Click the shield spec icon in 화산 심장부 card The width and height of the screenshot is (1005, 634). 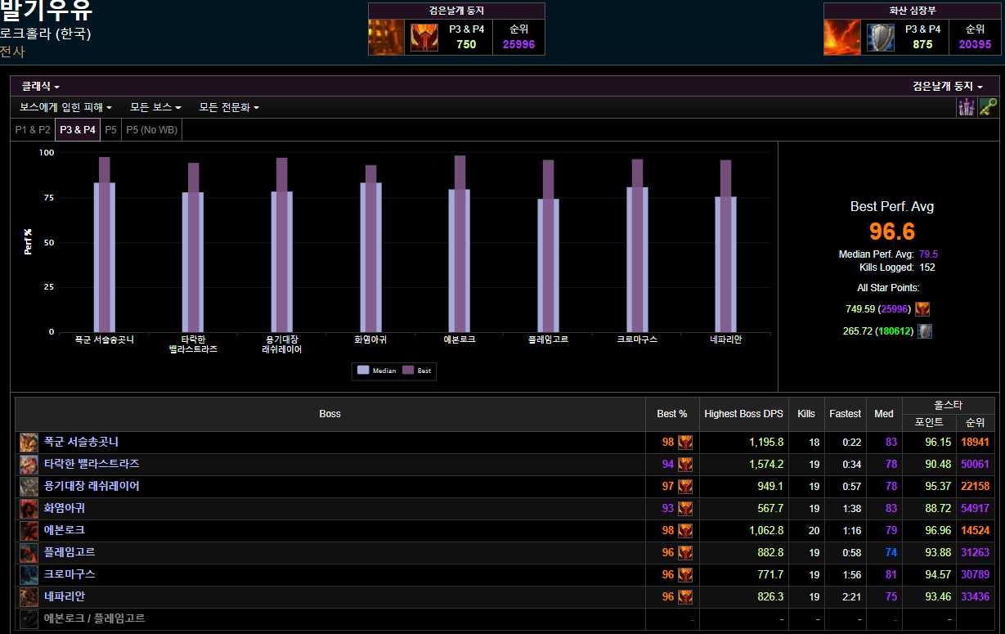coord(880,38)
